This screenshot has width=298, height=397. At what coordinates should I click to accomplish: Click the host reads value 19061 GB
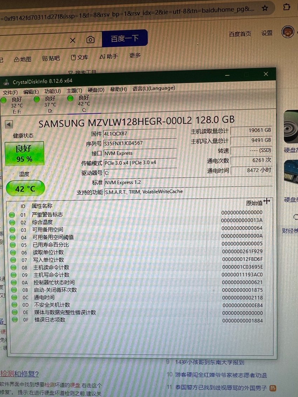click(x=251, y=130)
